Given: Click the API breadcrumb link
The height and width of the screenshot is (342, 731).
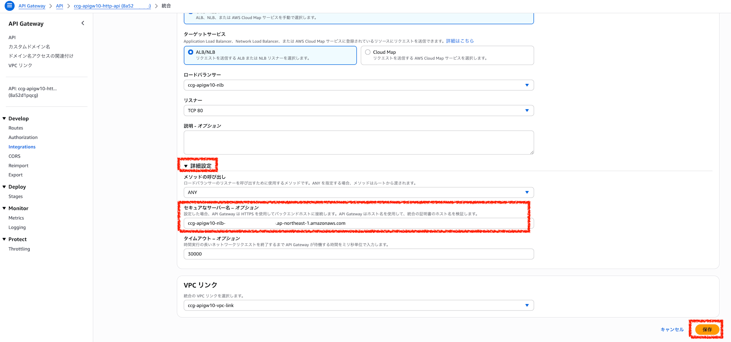Looking at the screenshot, I should (x=60, y=6).
